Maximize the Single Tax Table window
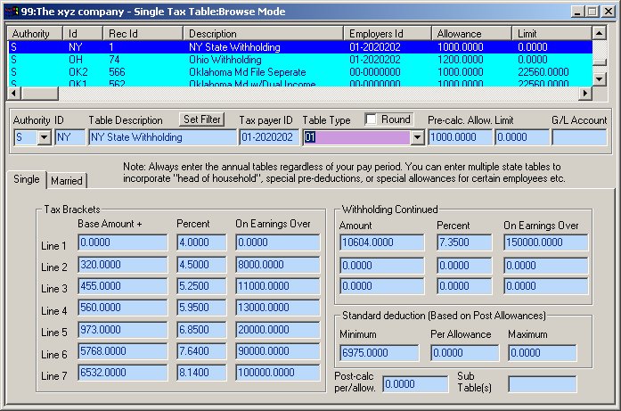 (x=591, y=11)
